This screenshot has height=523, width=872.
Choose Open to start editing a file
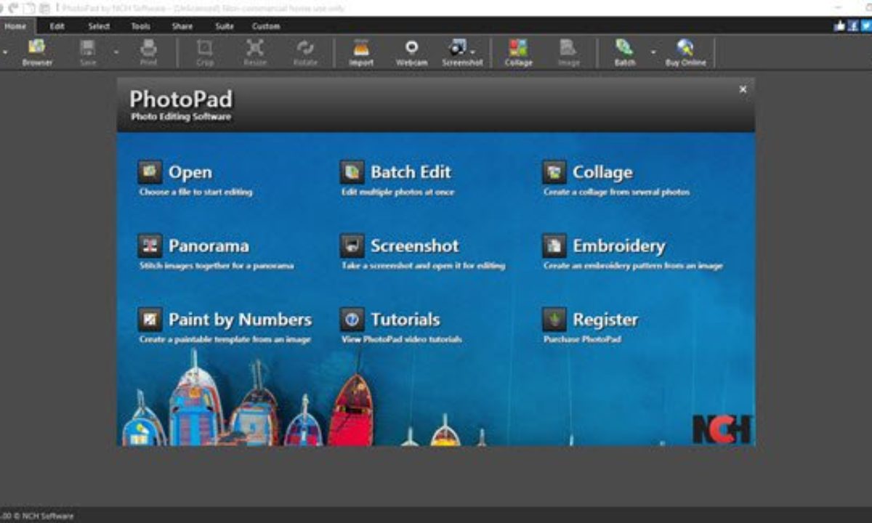coord(190,173)
